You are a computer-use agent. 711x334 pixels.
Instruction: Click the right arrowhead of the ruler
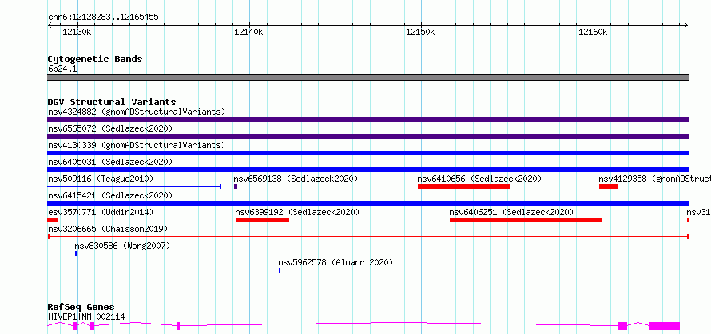[x=686, y=25]
